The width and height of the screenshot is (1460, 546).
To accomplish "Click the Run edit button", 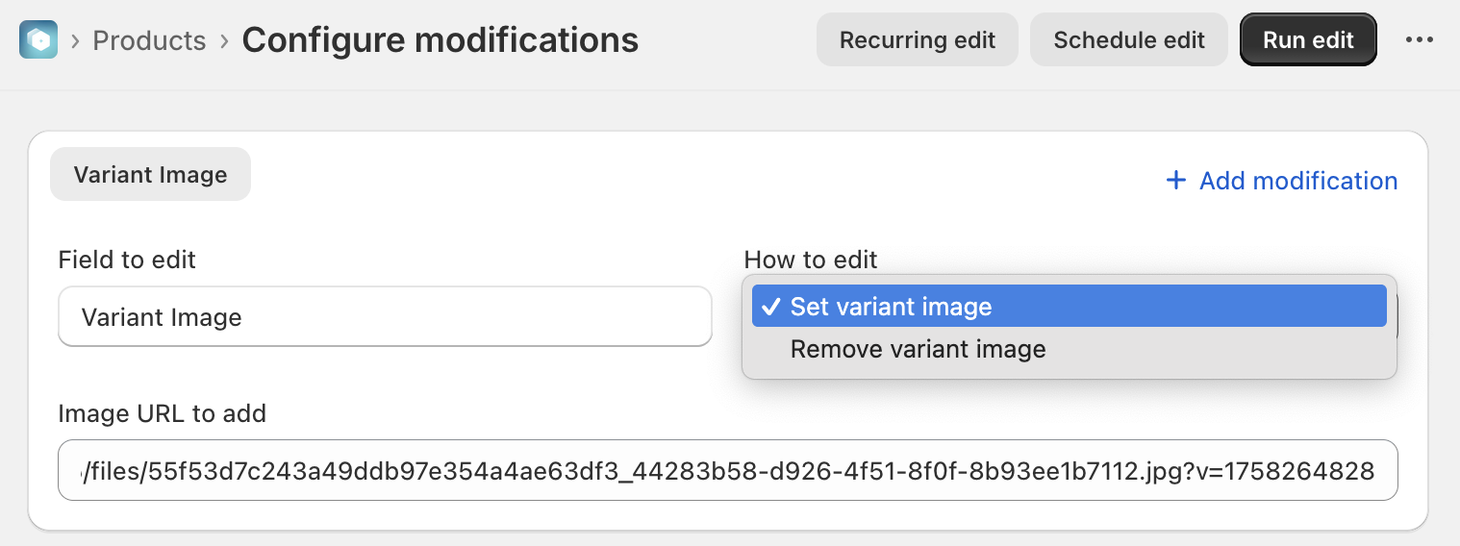I will point(1308,40).
